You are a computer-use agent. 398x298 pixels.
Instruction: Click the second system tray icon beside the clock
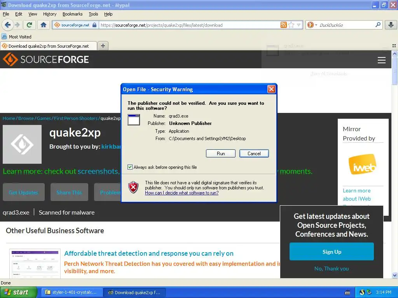(x=369, y=293)
